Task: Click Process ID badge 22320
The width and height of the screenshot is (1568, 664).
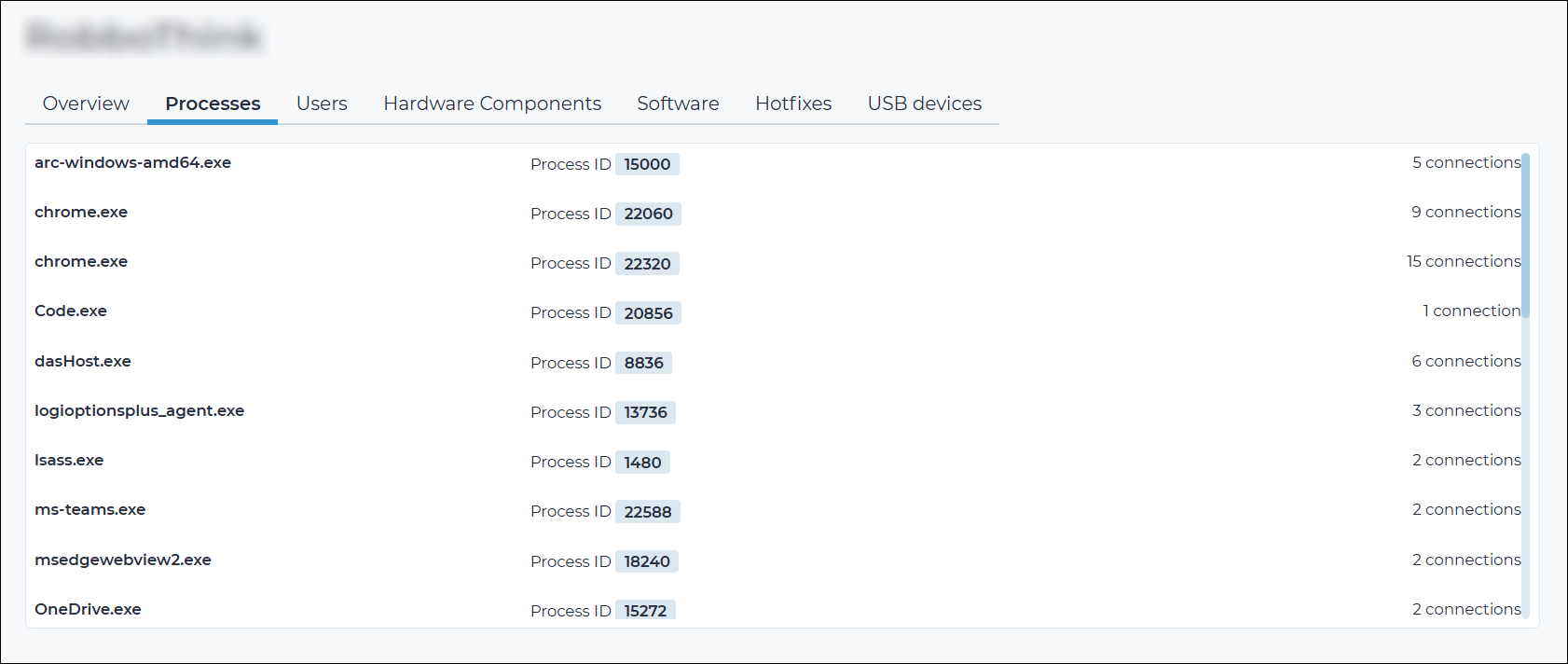Action: pyautogui.click(x=647, y=263)
